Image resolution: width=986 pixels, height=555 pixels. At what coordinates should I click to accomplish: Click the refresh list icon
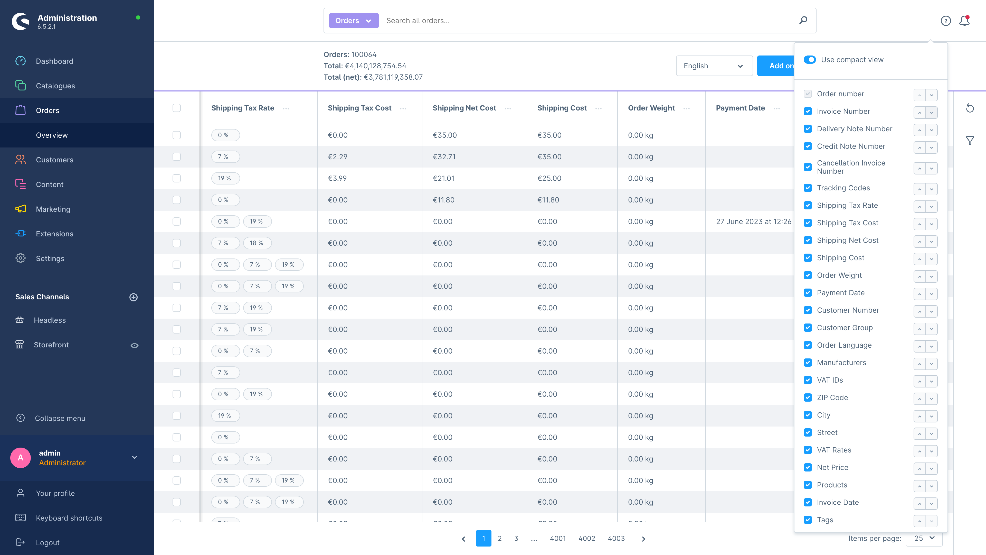tap(970, 108)
